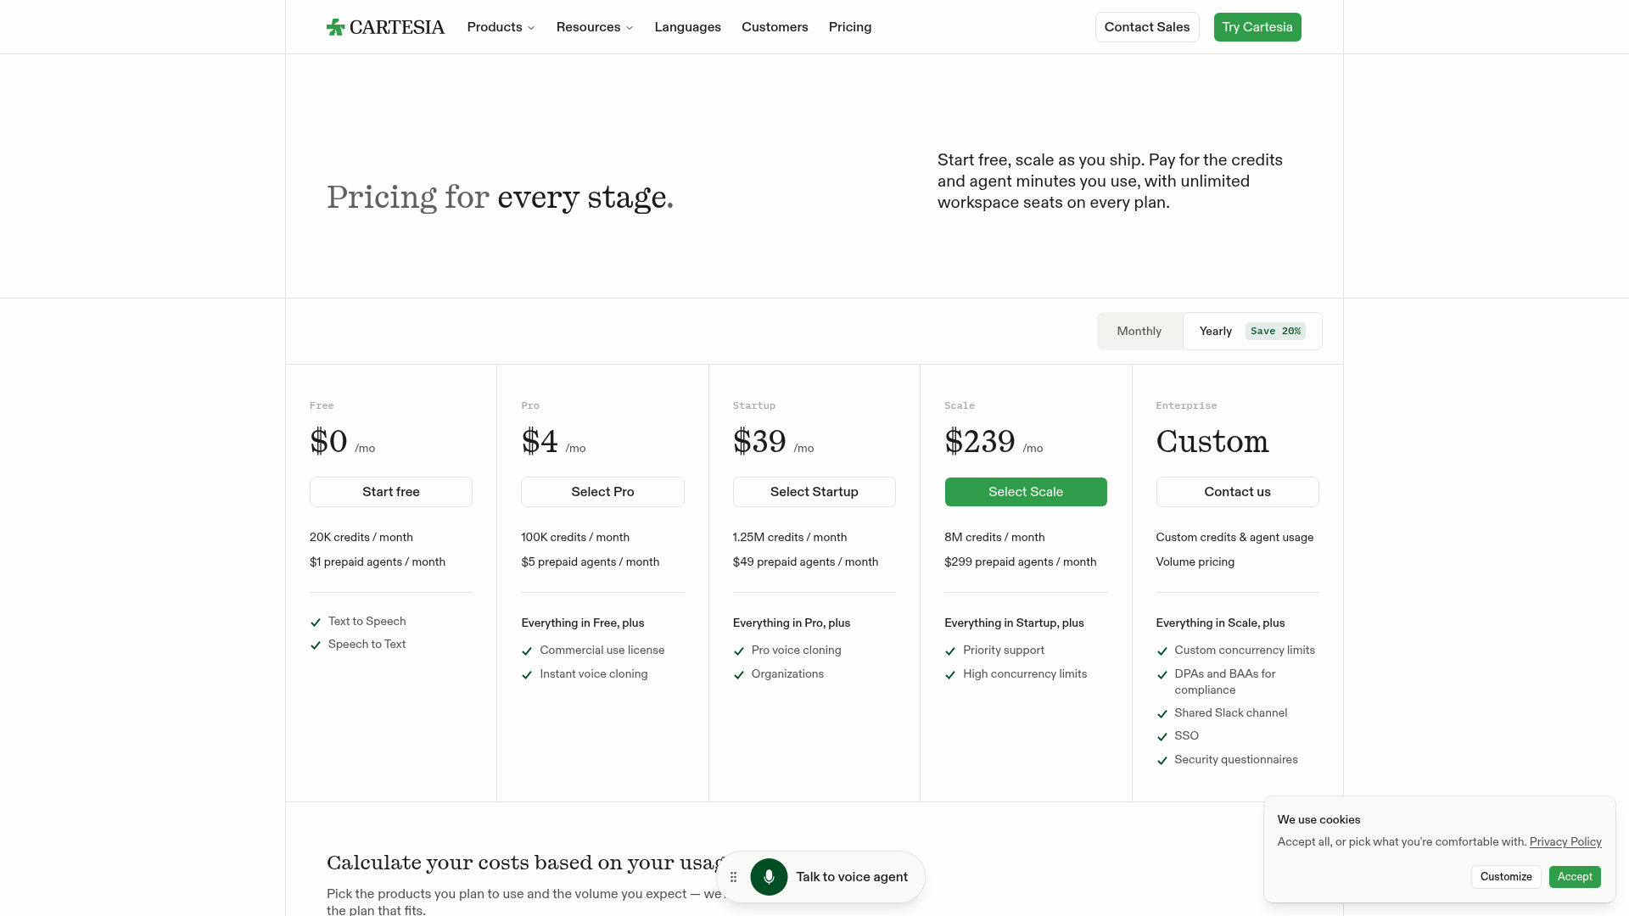Viewport: 1629px width, 916px height.
Task: Click 'We use cookies' banner title
Action: [1318, 820]
